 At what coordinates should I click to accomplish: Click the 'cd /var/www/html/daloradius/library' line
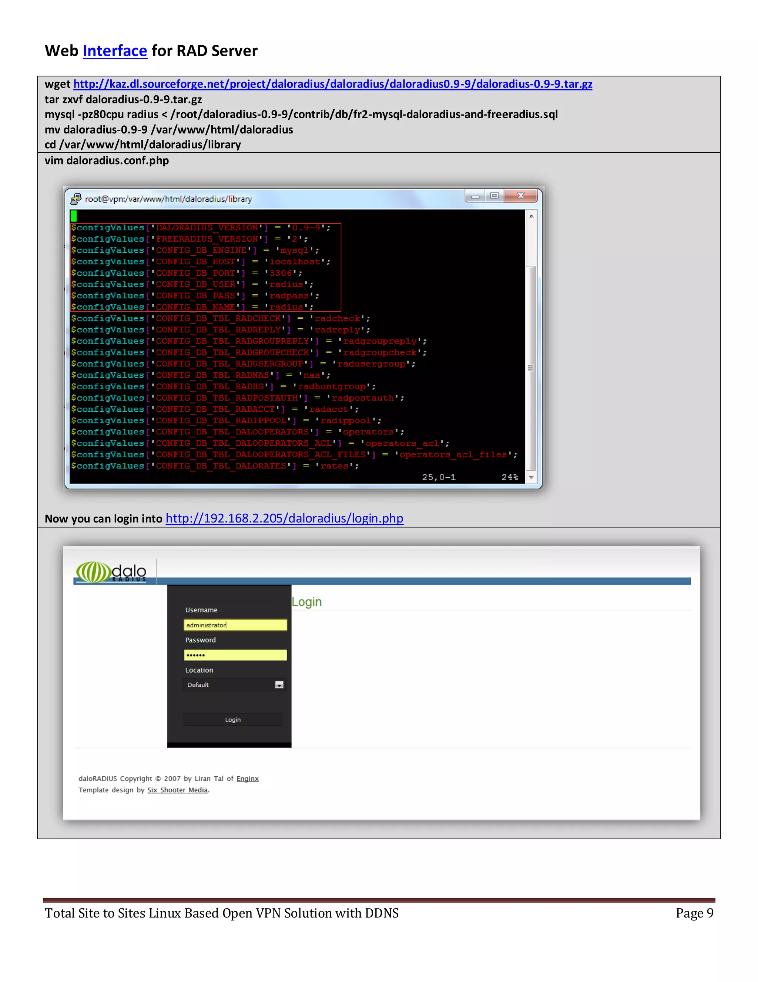142,144
